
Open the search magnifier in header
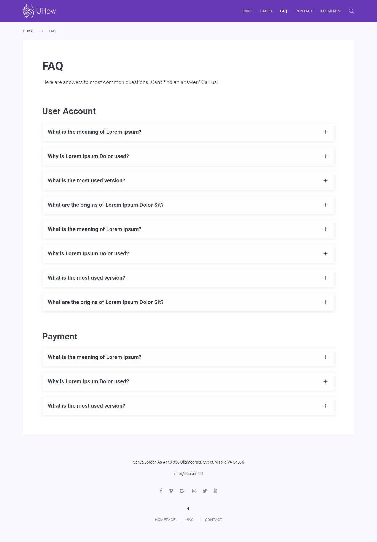click(x=351, y=11)
